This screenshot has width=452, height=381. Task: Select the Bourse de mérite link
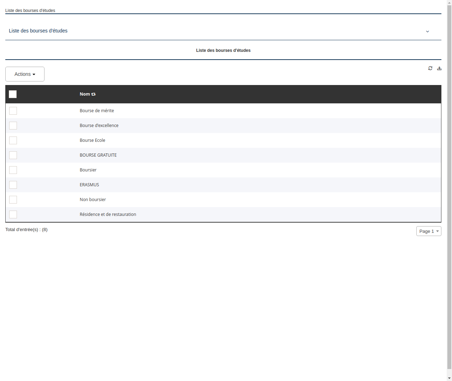[x=97, y=110]
